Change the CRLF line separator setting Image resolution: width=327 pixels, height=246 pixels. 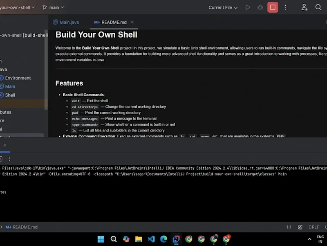pyautogui.click(x=314, y=227)
